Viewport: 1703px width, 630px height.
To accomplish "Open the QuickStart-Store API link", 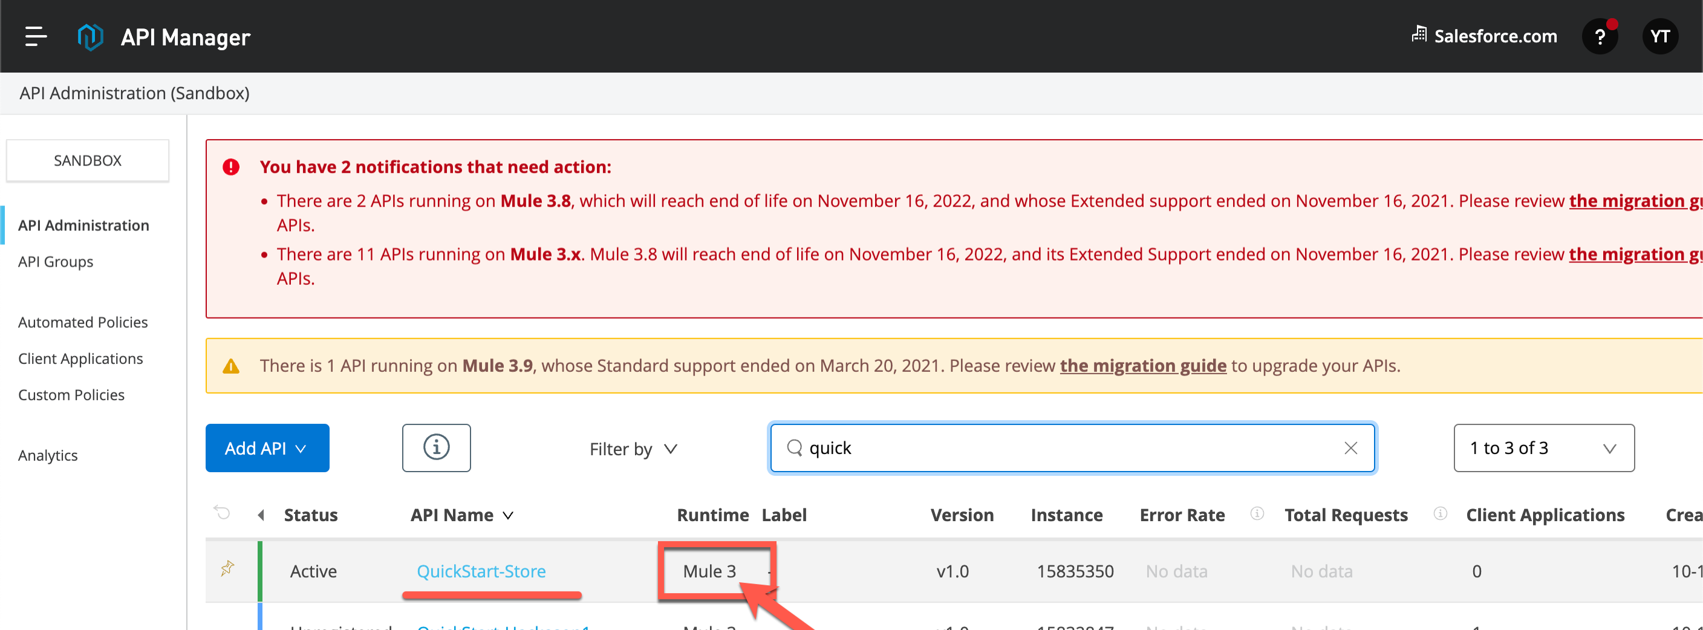I will (x=481, y=571).
